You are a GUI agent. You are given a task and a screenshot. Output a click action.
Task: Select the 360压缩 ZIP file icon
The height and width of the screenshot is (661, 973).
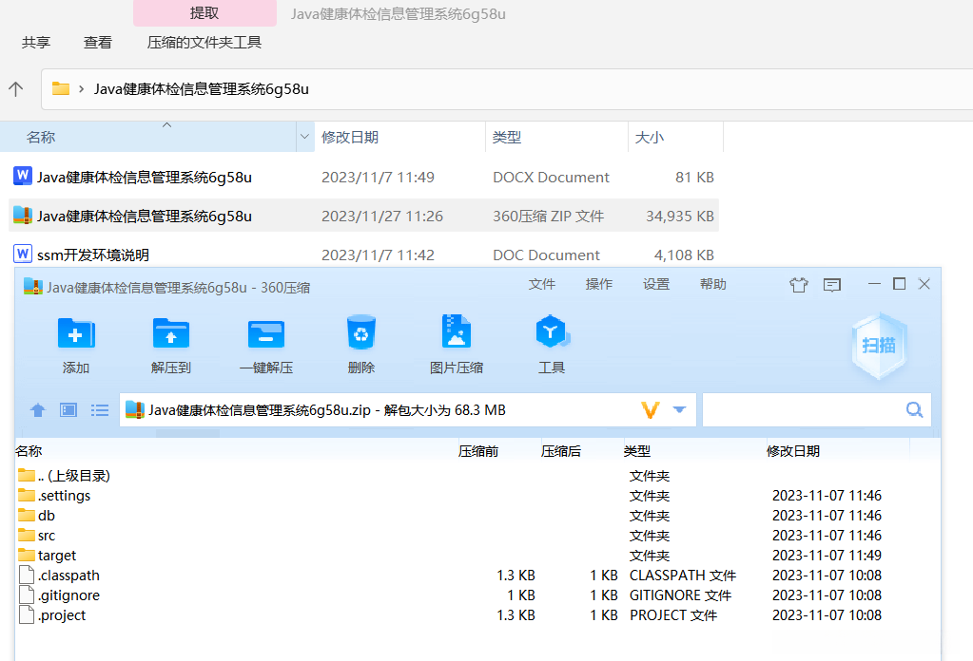pyautogui.click(x=22, y=215)
